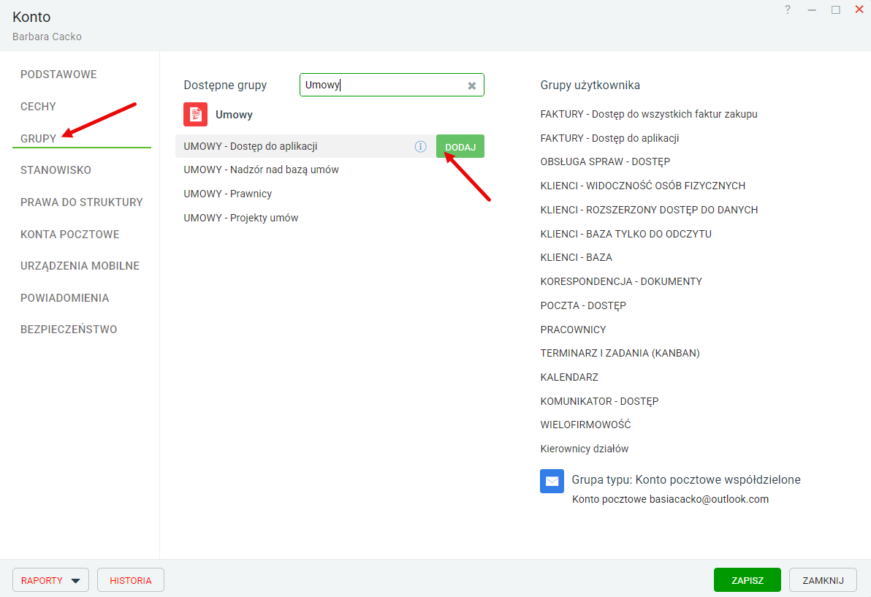Clear the Dostępne grupy search field

pos(471,85)
